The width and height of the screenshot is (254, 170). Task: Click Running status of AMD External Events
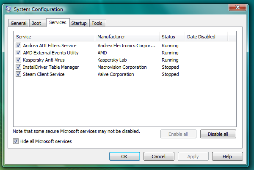click(170, 53)
